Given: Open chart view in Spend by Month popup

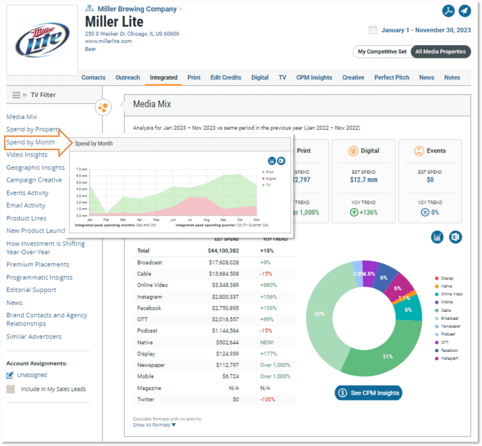Looking at the screenshot, I should pos(272,161).
